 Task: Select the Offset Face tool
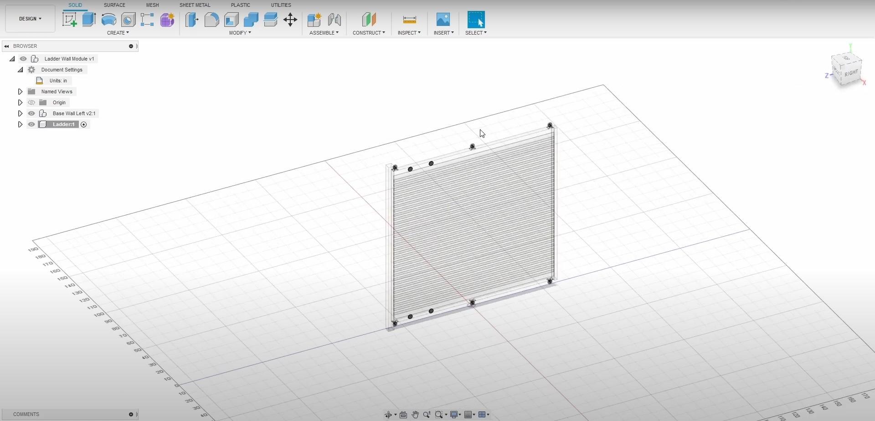pyautogui.click(x=270, y=20)
